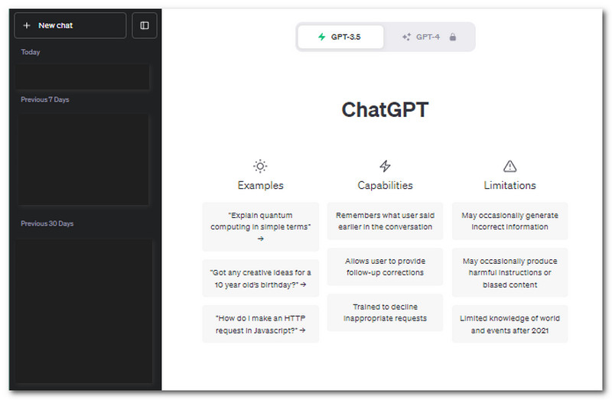
Task: Click the lightning icon above Capabilities
Action: pos(385,166)
